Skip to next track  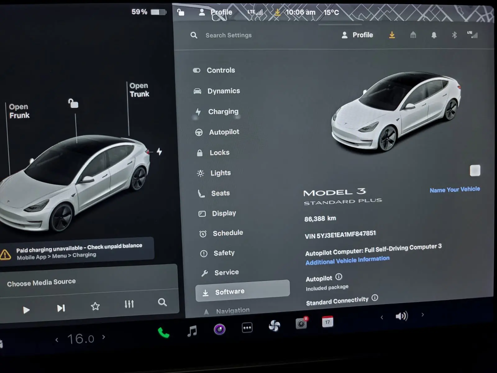tap(61, 308)
